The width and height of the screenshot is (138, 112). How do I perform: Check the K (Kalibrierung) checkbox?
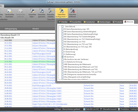point(62,54)
